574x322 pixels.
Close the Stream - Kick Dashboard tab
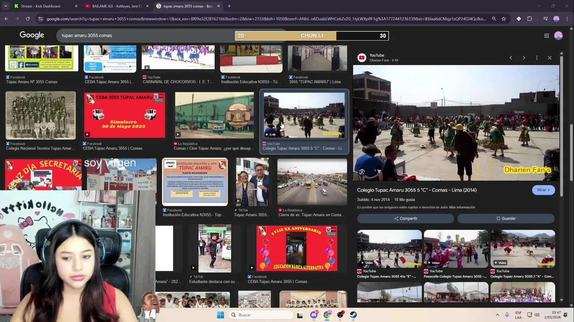pyautogui.click(x=76, y=6)
